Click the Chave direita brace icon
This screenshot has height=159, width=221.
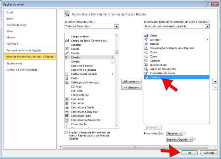point(67,124)
